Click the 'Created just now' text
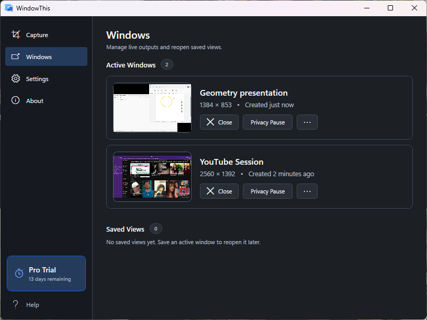427x320 pixels. point(269,105)
